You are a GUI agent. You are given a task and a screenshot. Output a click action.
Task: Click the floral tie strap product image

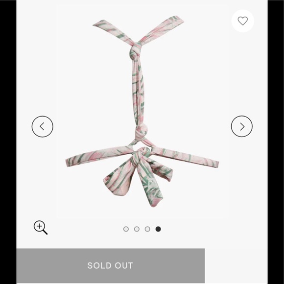142,111
